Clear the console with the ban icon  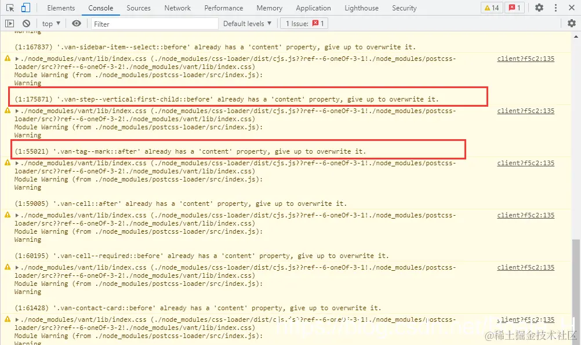pos(26,23)
